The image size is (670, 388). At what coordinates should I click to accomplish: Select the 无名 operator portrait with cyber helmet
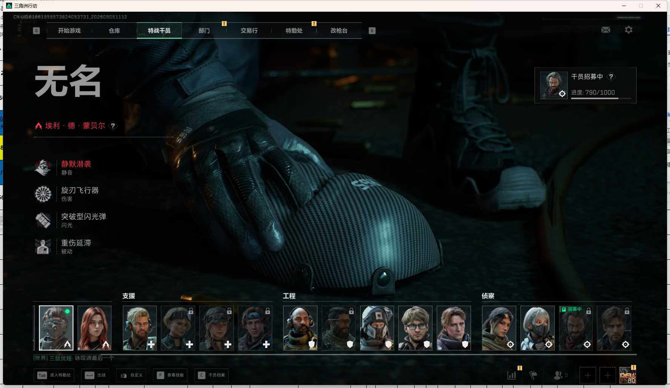click(56, 328)
